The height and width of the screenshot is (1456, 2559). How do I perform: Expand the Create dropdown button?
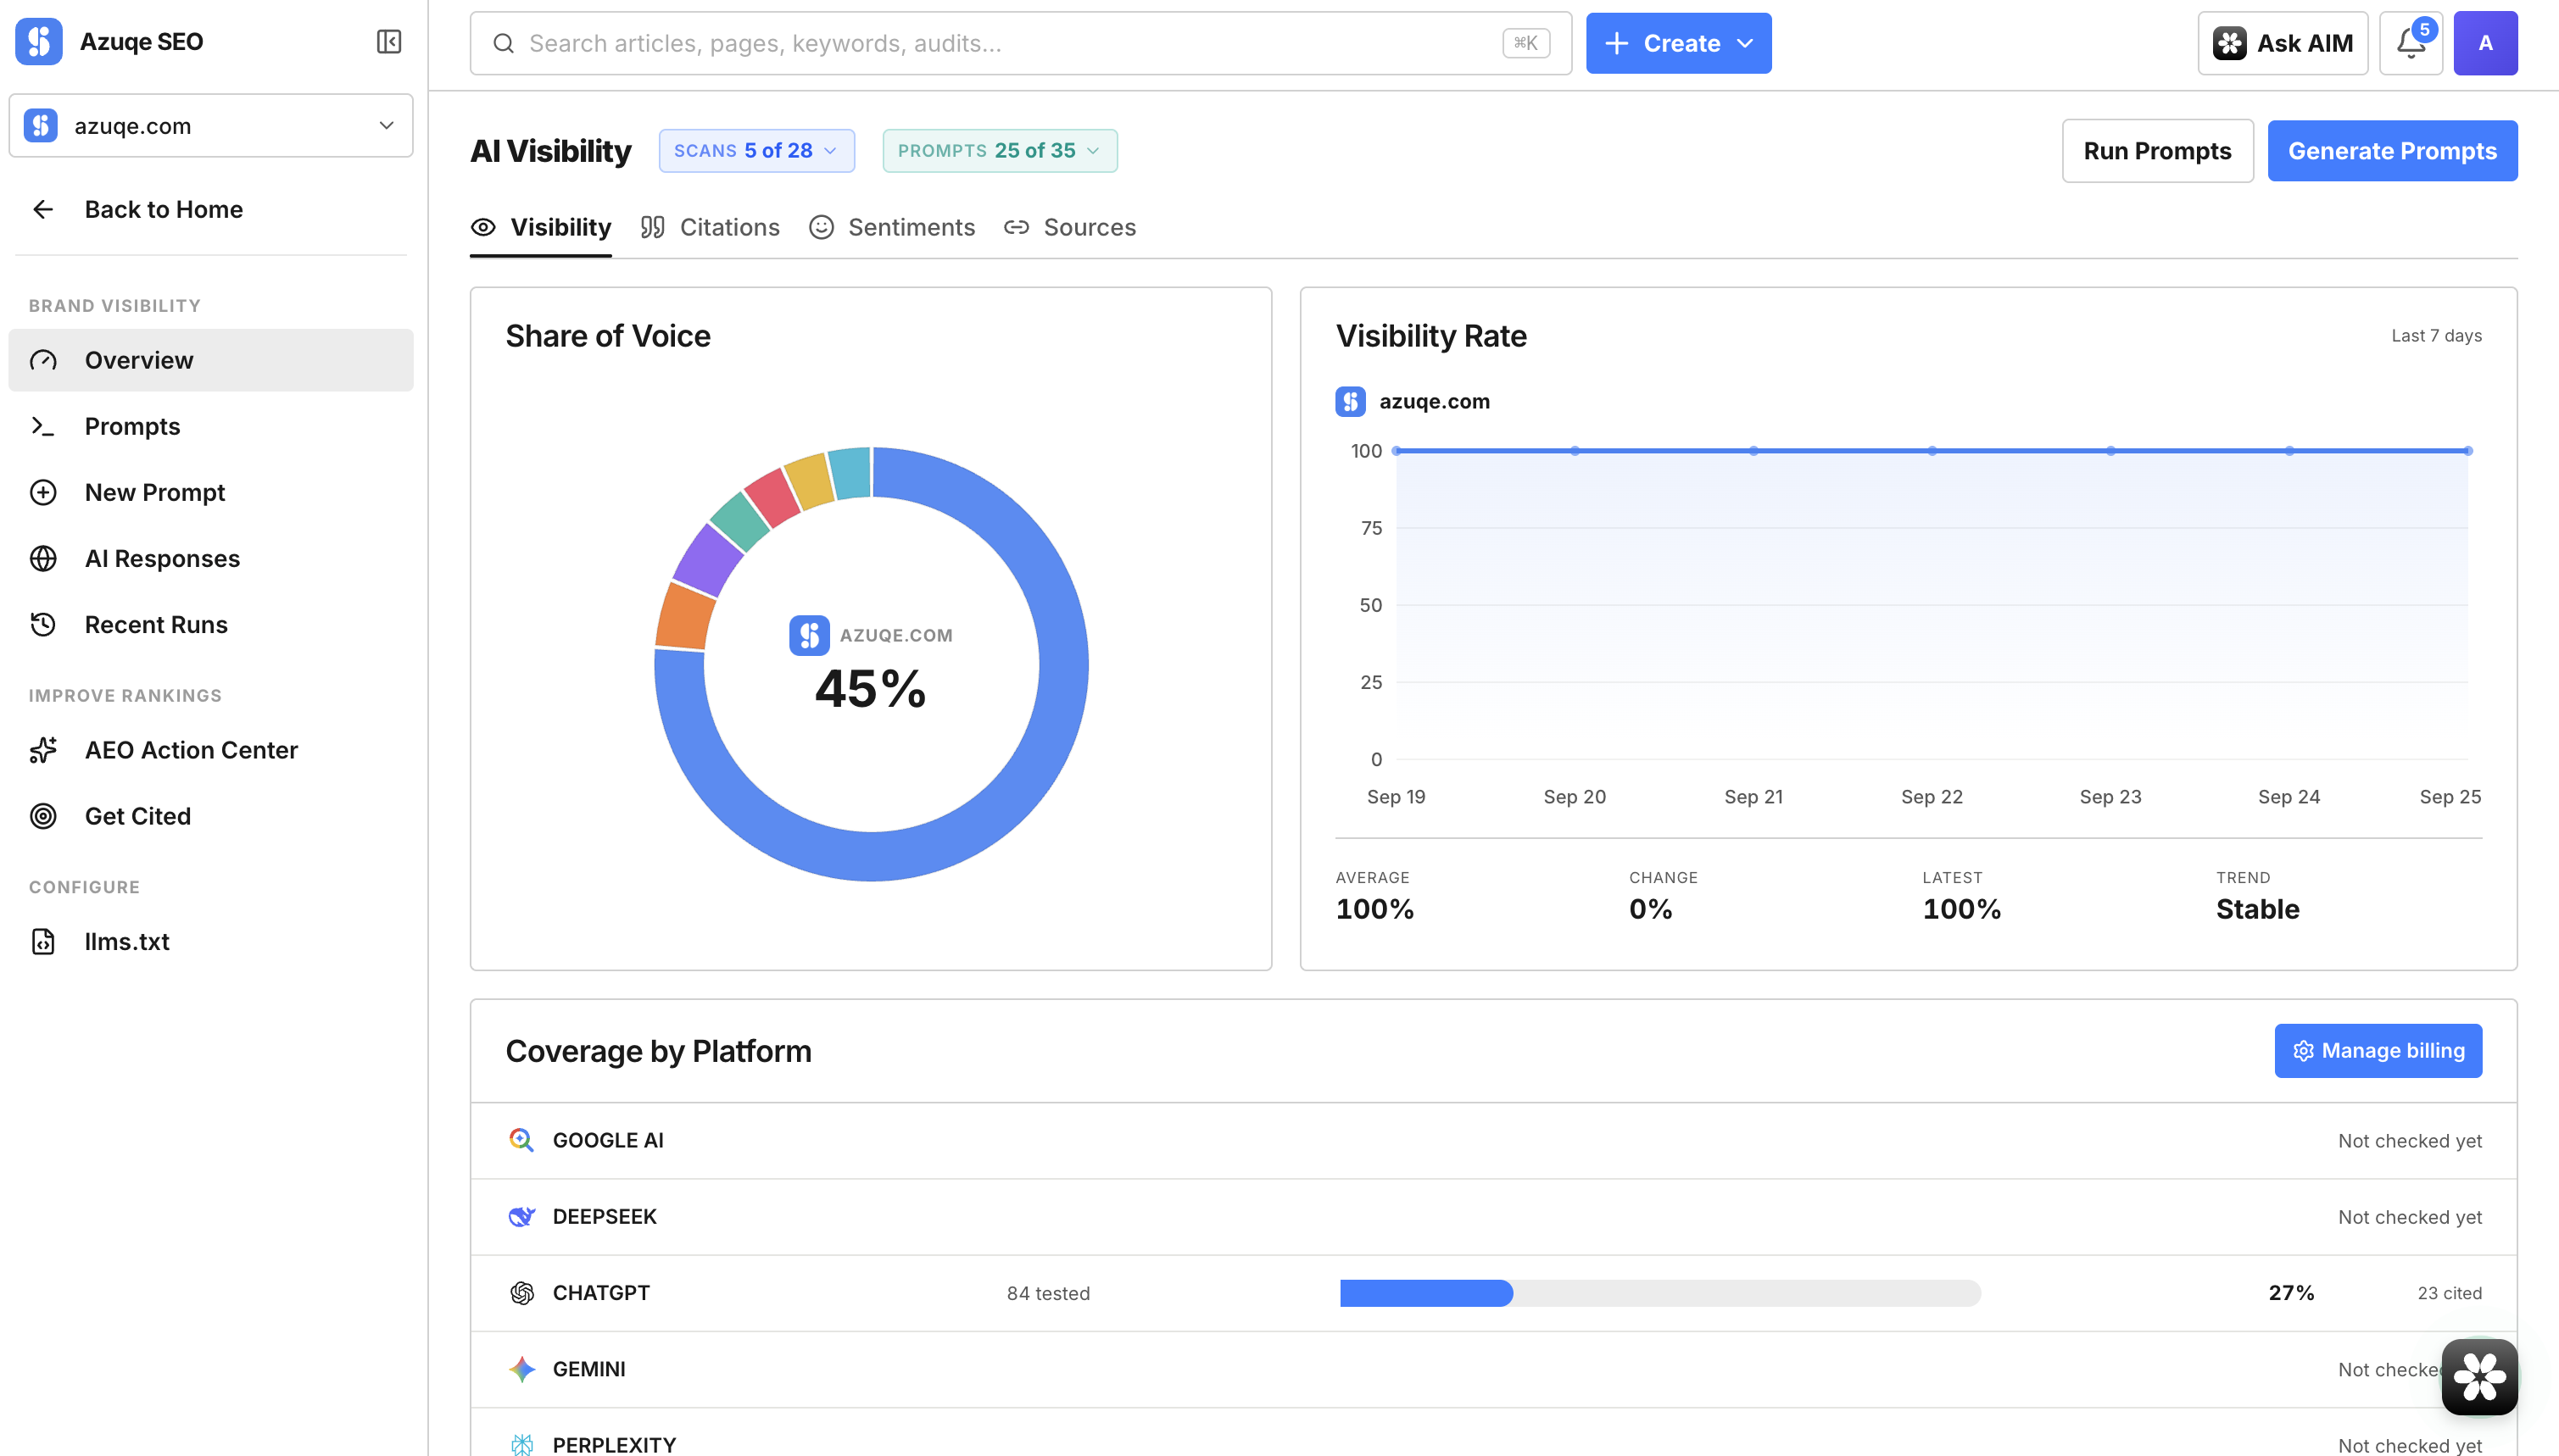1678,43
